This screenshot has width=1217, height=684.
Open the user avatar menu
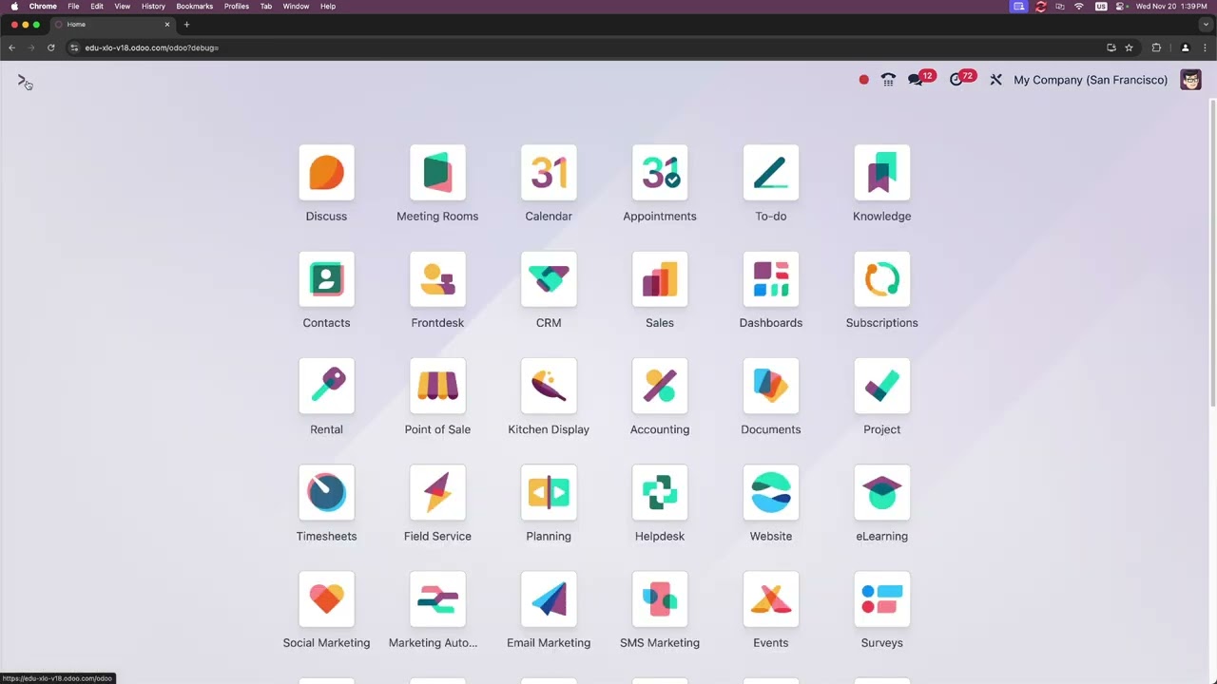tap(1190, 80)
